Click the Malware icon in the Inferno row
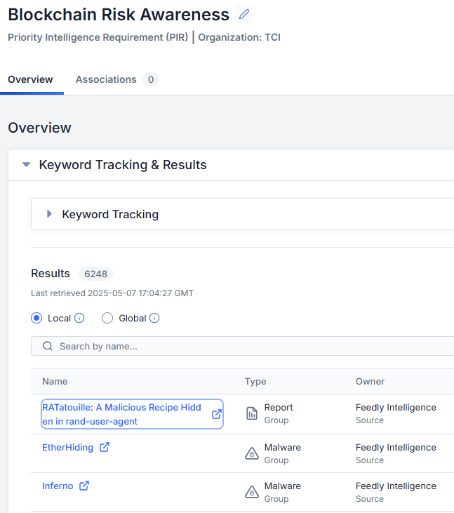The image size is (454, 513). point(252,492)
